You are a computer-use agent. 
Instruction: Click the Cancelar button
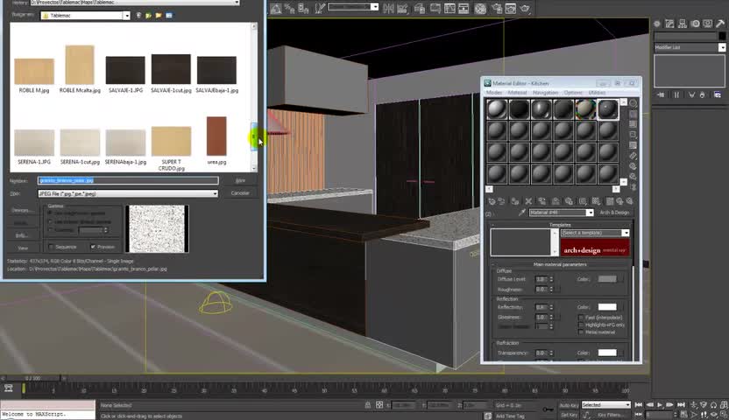click(240, 193)
